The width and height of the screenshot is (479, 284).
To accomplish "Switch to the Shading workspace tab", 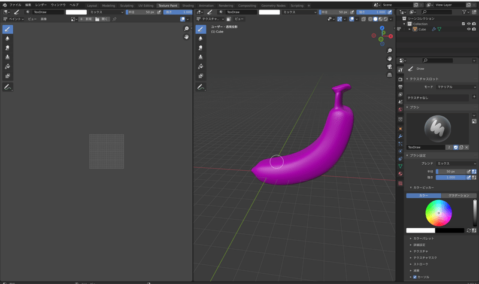I will click(188, 5).
